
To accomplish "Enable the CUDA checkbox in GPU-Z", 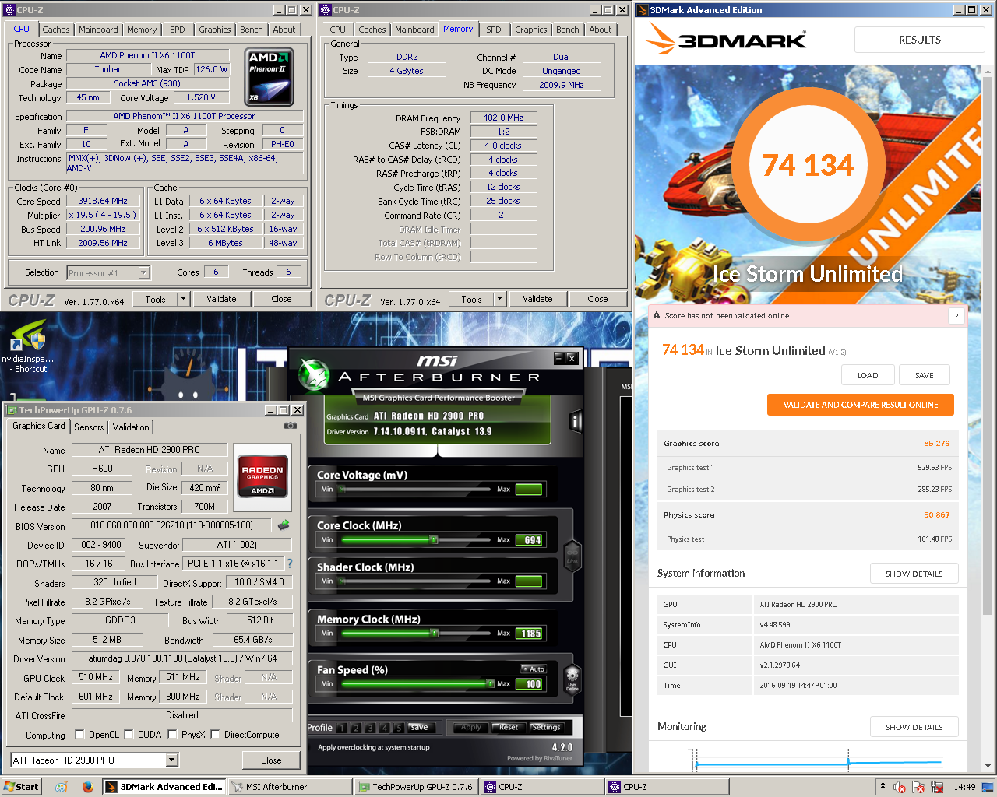I will pyautogui.click(x=129, y=734).
